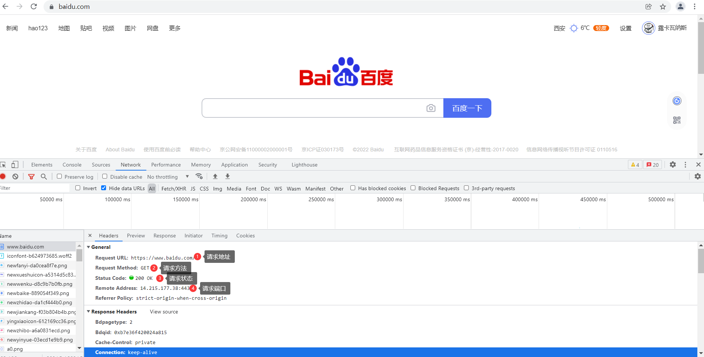Filter requests by Fetch/XHR type
Screen dimensions: 704x357
pyautogui.click(x=174, y=188)
